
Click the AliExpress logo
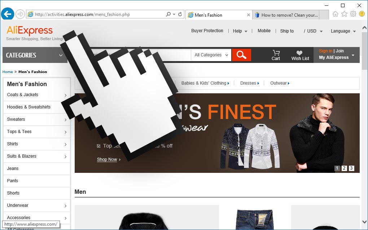30,31
